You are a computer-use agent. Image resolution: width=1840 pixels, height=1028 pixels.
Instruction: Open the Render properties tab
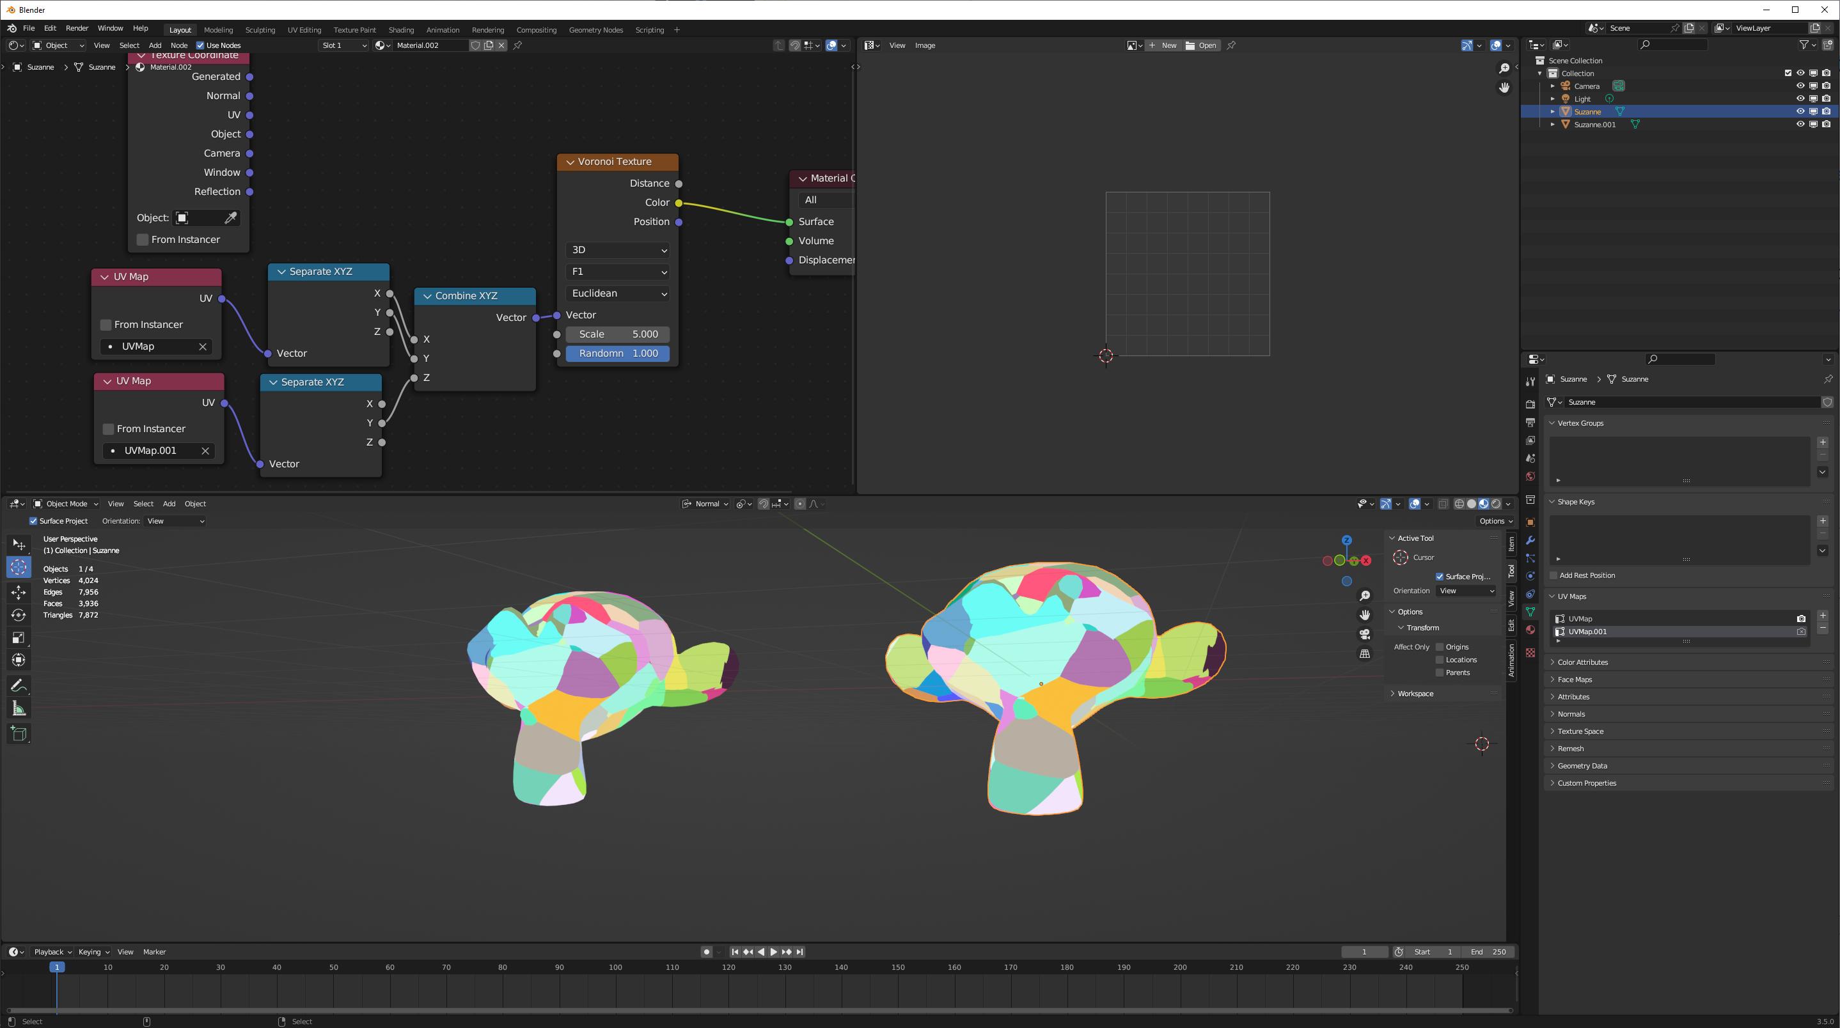coord(1530,404)
